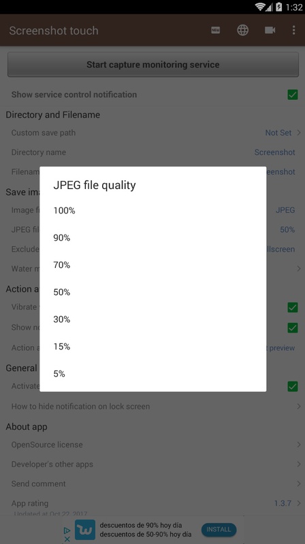Tap the video camera record icon
The width and height of the screenshot is (305, 544).
tap(270, 30)
